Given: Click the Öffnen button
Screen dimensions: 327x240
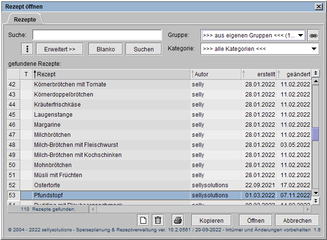Looking at the screenshot, I should point(255,220).
